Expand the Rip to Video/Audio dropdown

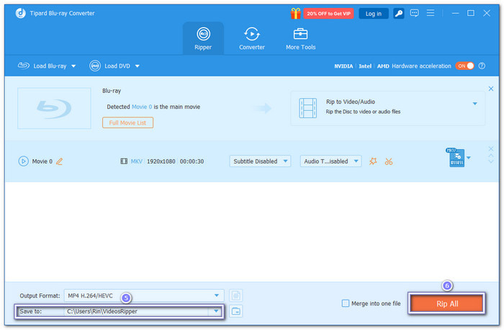coord(474,104)
